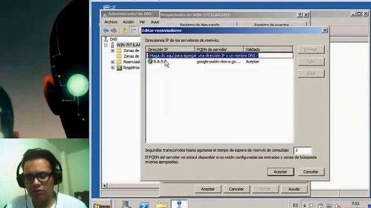Switch to Registro de eventos tab
The height and width of the screenshot is (208, 371).
pyautogui.click(x=271, y=24)
